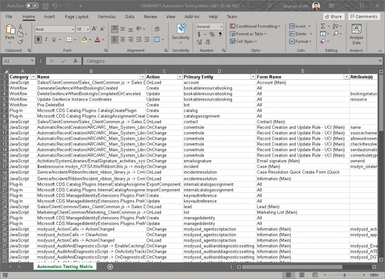The height and width of the screenshot is (279, 385).
Task: Toggle the AutoSave switch
Action: click(32, 6)
